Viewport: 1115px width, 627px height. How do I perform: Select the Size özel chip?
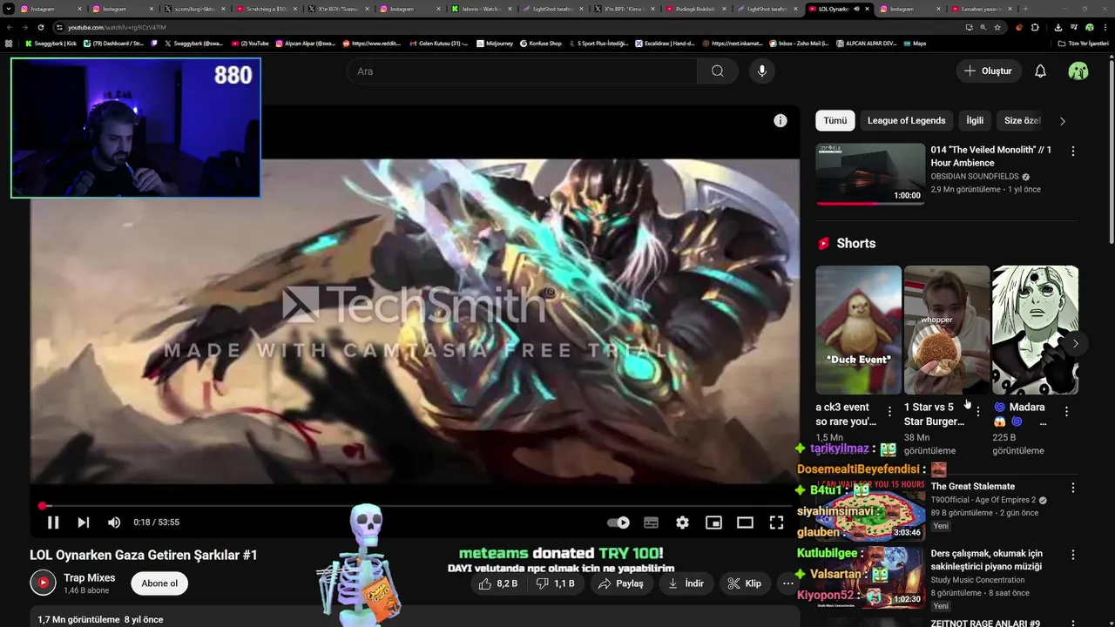click(1022, 121)
